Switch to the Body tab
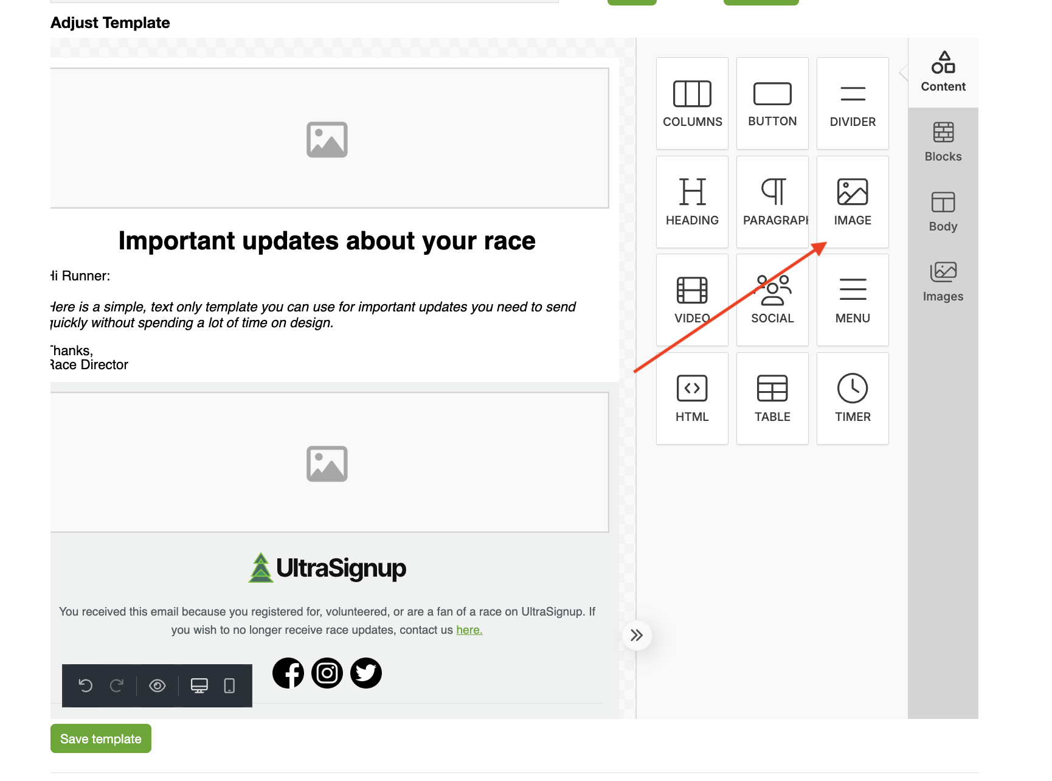The image size is (1052, 781). [943, 212]
